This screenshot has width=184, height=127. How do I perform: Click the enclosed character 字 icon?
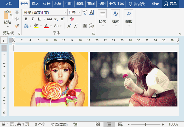[x=91, y=26]
